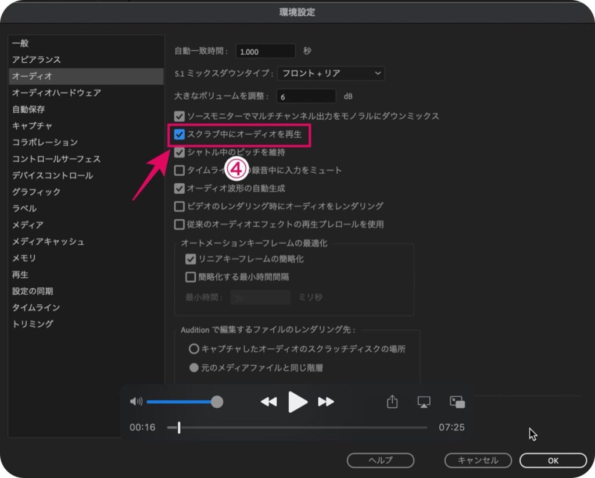Screen dimensions: 595x478
Task: Click the volume speaker icon in the player
Action: pos(136,402)
